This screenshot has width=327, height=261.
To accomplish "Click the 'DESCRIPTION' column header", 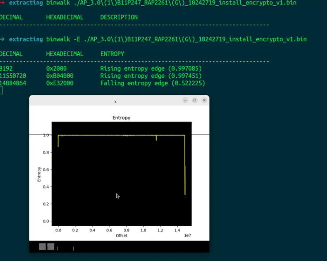I will click(x=119, y=17).
